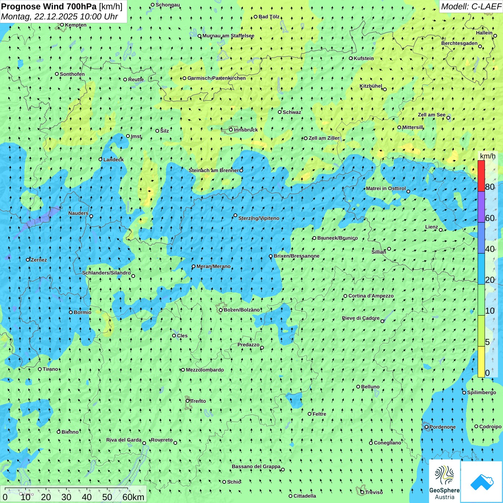The height and width of the screenshot is (503, 503).
Task: Click the 'km/h' legend unit label
Action: pos(488,156)
